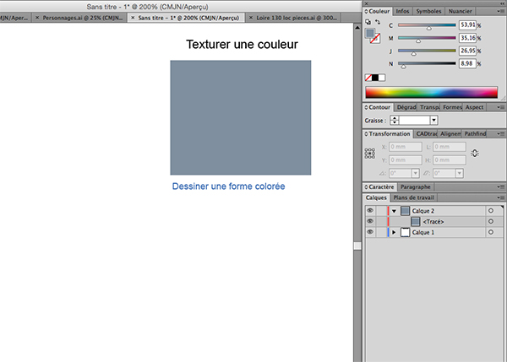Viewport: 507px width, 362px height.
Task: Click the None swatch below color sliders
Action: click(368, 78)
